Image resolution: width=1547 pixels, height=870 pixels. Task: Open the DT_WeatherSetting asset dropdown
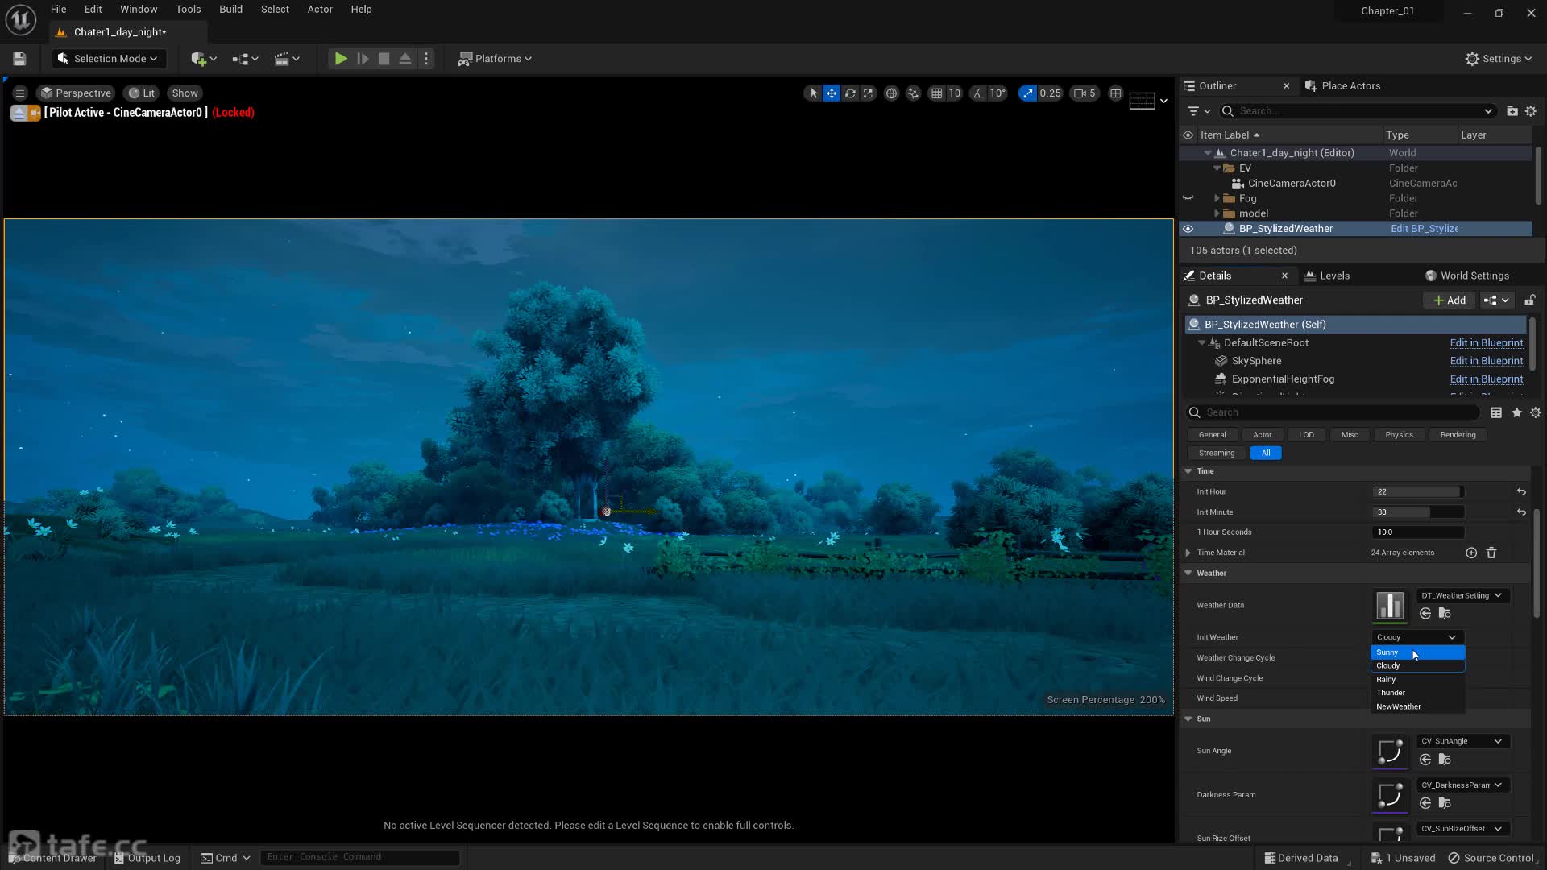(1462, 596)
